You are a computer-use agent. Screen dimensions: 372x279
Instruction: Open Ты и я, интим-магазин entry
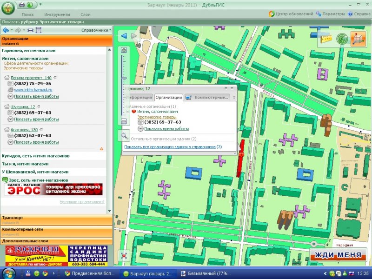(25, 164)
